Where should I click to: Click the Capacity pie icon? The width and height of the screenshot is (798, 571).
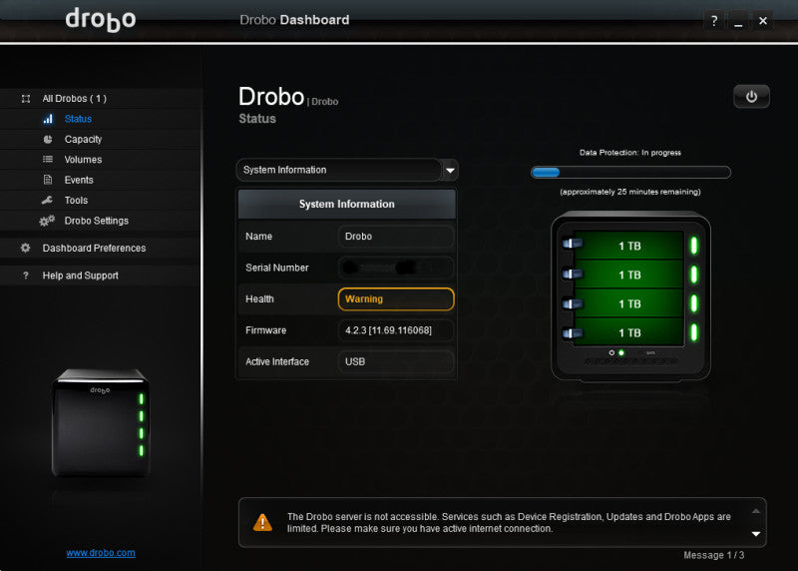(48, 139)
